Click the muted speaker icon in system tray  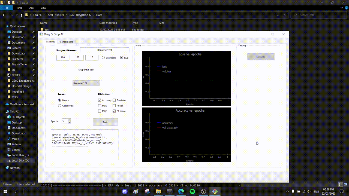pyautogui.click(x=309, y=191)
